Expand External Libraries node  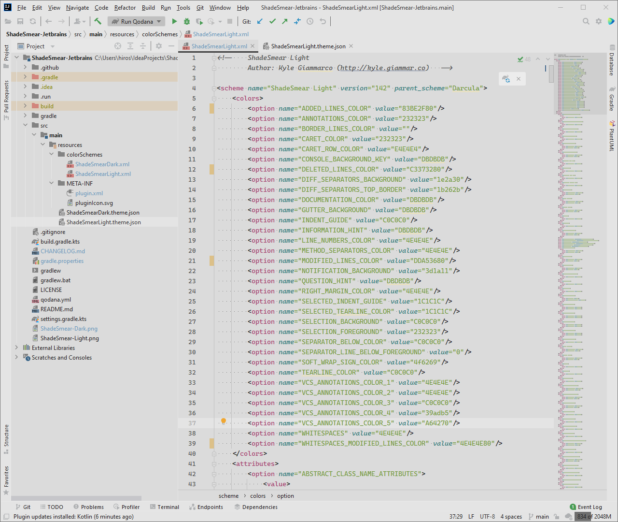16,348
